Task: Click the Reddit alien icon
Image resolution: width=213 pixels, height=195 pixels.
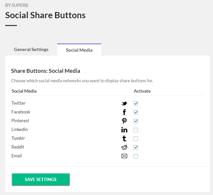Action: 124,147
